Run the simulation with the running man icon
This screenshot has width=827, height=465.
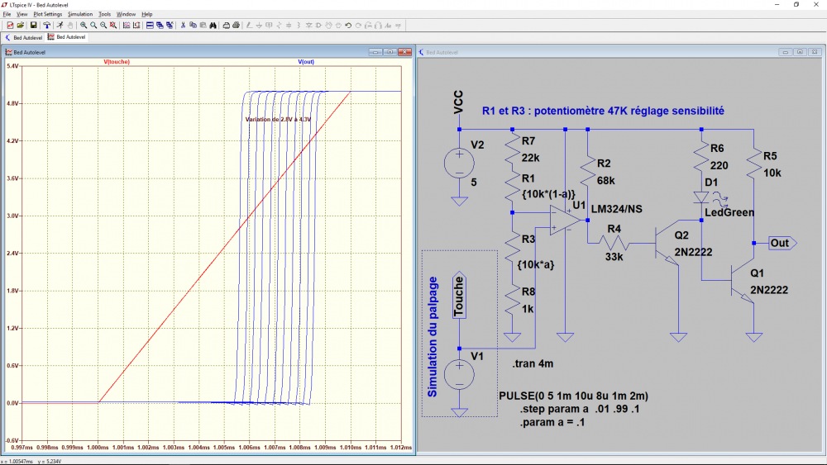click(60, 26)
